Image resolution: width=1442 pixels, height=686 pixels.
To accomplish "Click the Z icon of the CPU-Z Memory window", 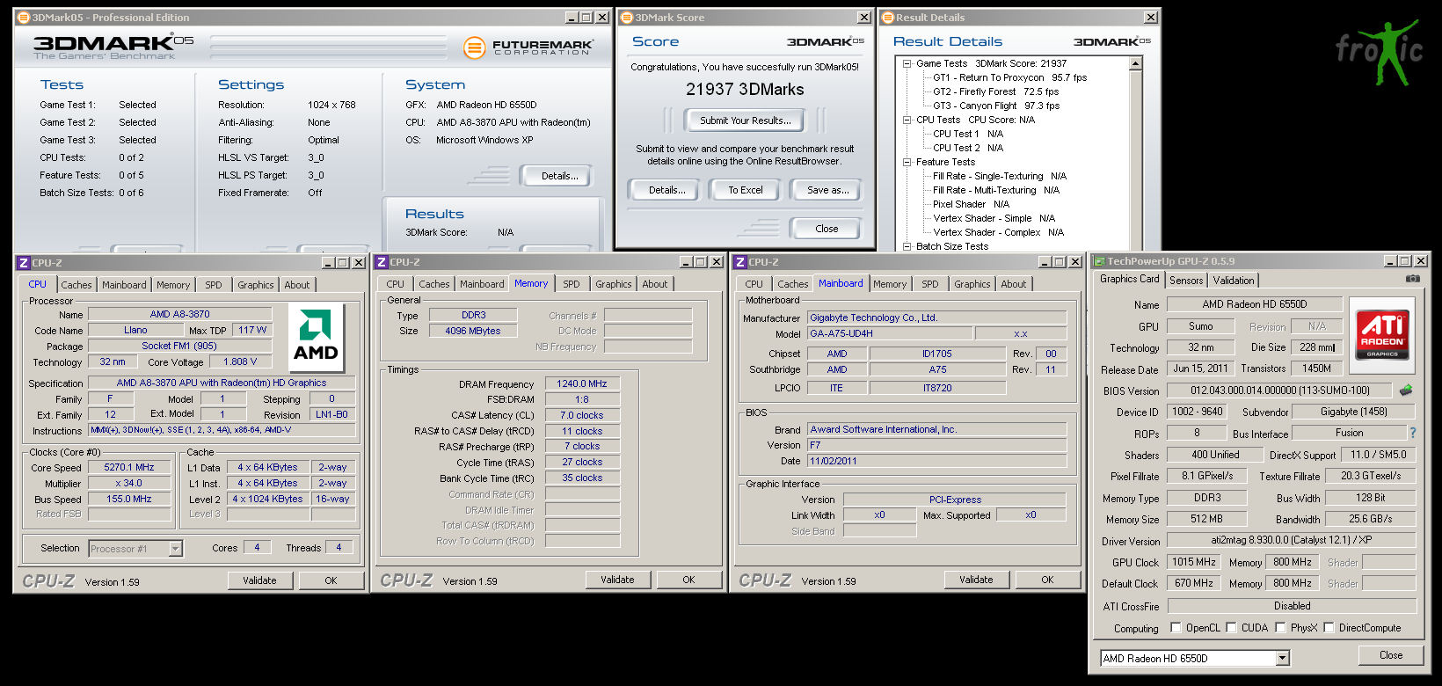I will coord(382,262).
